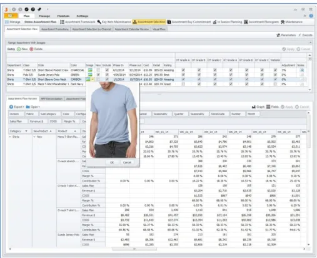Open Assortment Framework toolbar icon
This screenshot has width=317, height=258.
(x=62, y=22)
